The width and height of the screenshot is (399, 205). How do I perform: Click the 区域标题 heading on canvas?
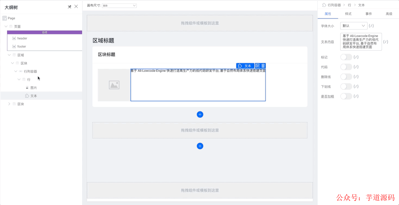coord(103,40)
